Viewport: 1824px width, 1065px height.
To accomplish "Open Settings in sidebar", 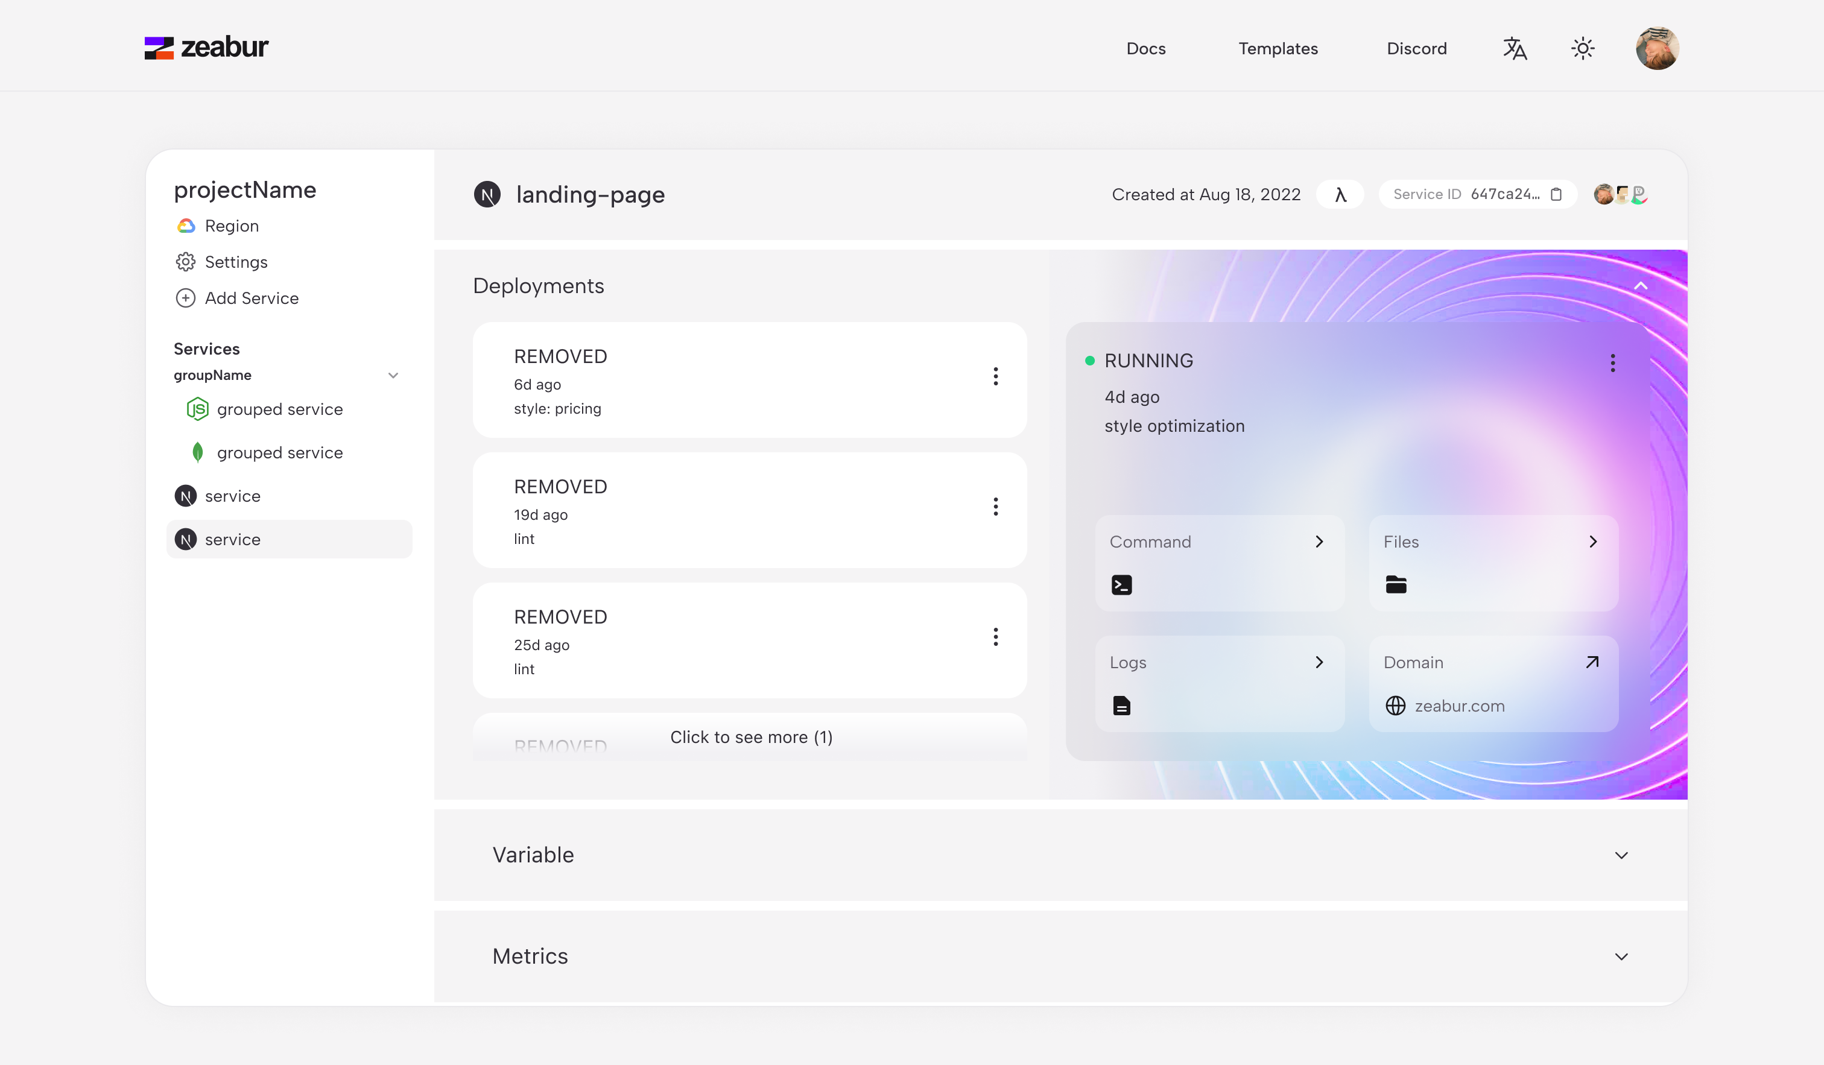I will pos(236,262).
